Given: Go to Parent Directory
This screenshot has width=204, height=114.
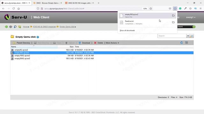Looking at the screenshot, I should pos(21,43).
